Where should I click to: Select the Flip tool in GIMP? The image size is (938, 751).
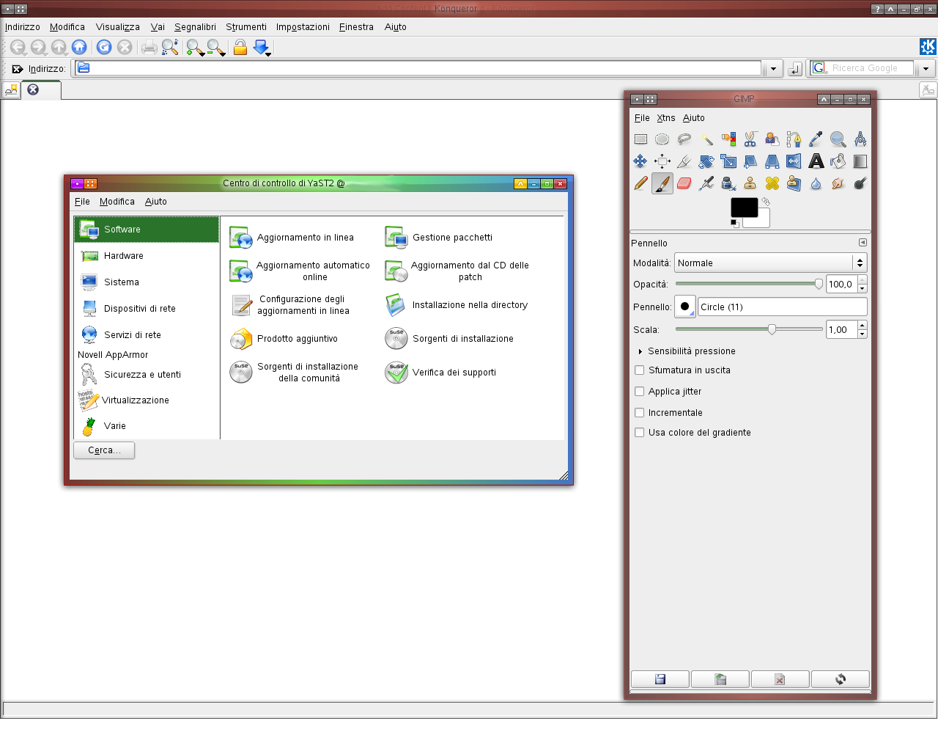pos(794,161)
